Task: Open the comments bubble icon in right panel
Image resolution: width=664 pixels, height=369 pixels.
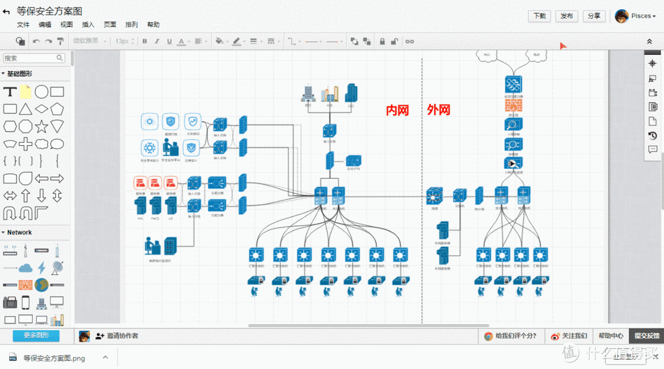Action: 653,149
